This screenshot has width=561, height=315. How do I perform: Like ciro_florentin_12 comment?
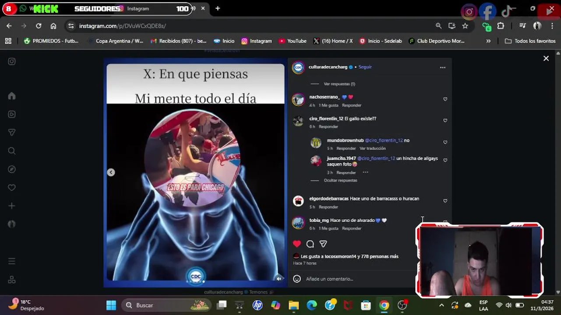pos(445,121)
